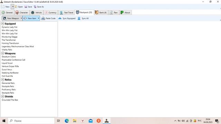This screenshot has width=221, height=124.
Task: Open the Windows Start menu
Action: point(4,121)
